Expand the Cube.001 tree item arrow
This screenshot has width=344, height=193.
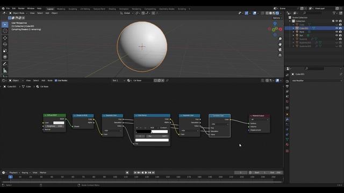pyautogui.click(x=293, y=28)
